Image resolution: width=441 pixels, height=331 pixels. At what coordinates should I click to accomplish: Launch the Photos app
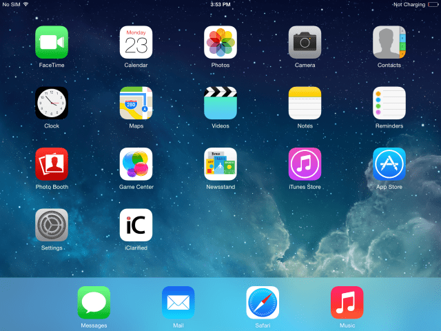(220, 42)
